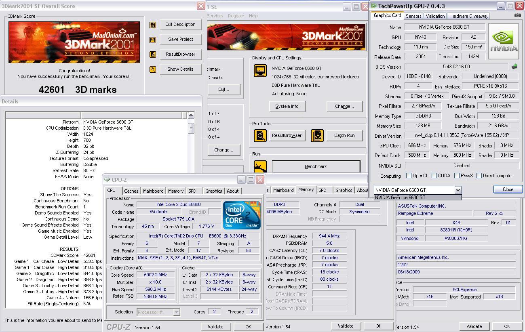525x332 pixels.
Task: Click the ResultBrowser icon in Overall Score window
Action: 153,55
